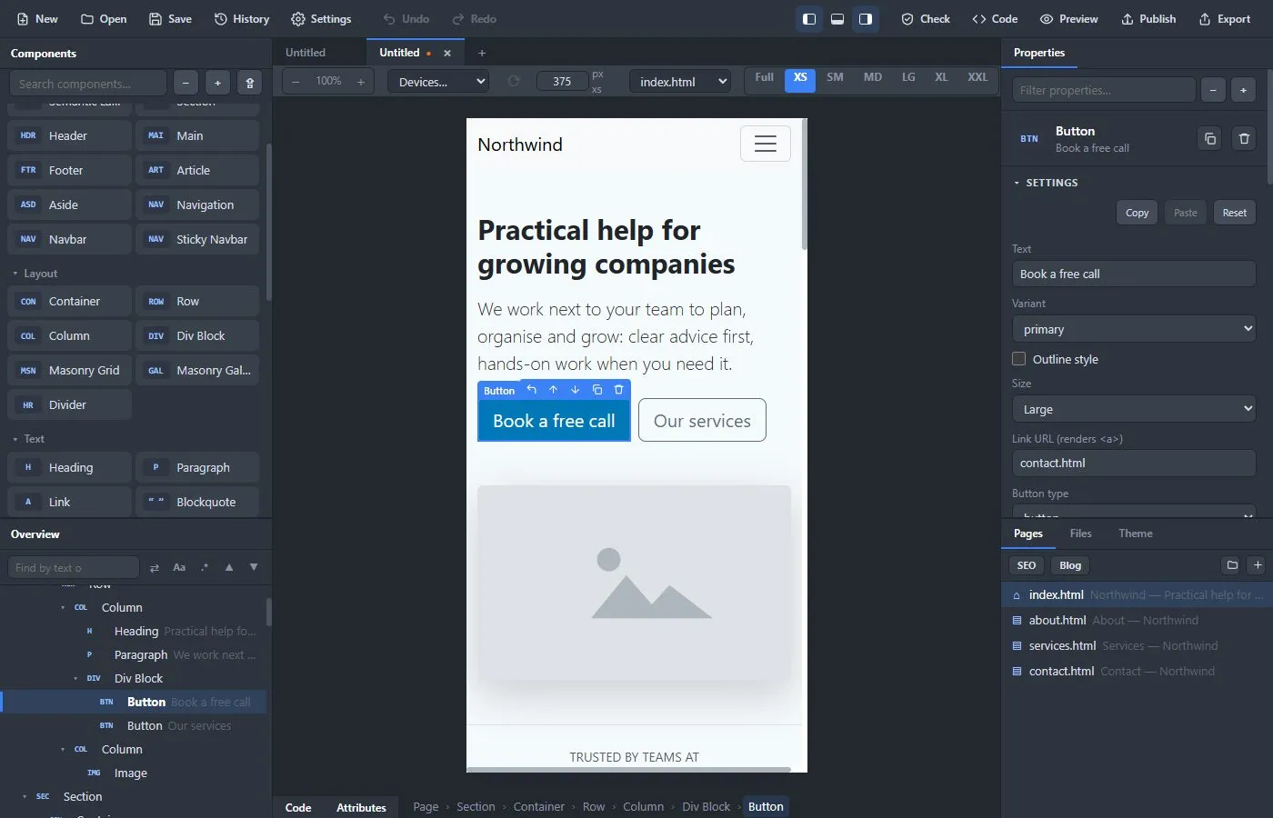The width and height of the screenshot is (1273, 818).
Task: Open the index.html page selector dropdown
Action: pyautogui.click(x=680, y=82)
